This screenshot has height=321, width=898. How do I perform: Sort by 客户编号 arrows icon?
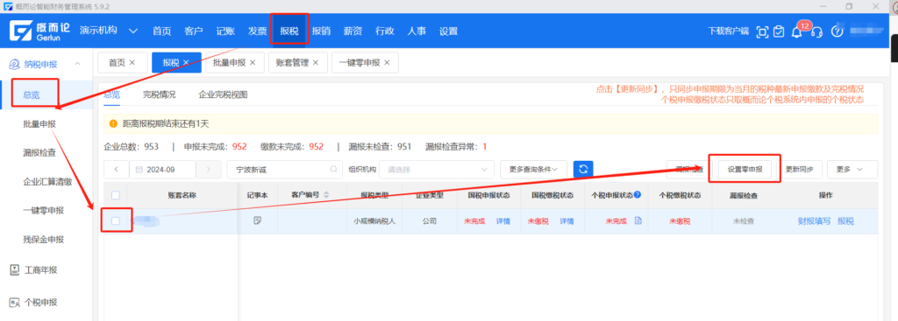click(x=326, y=195)
